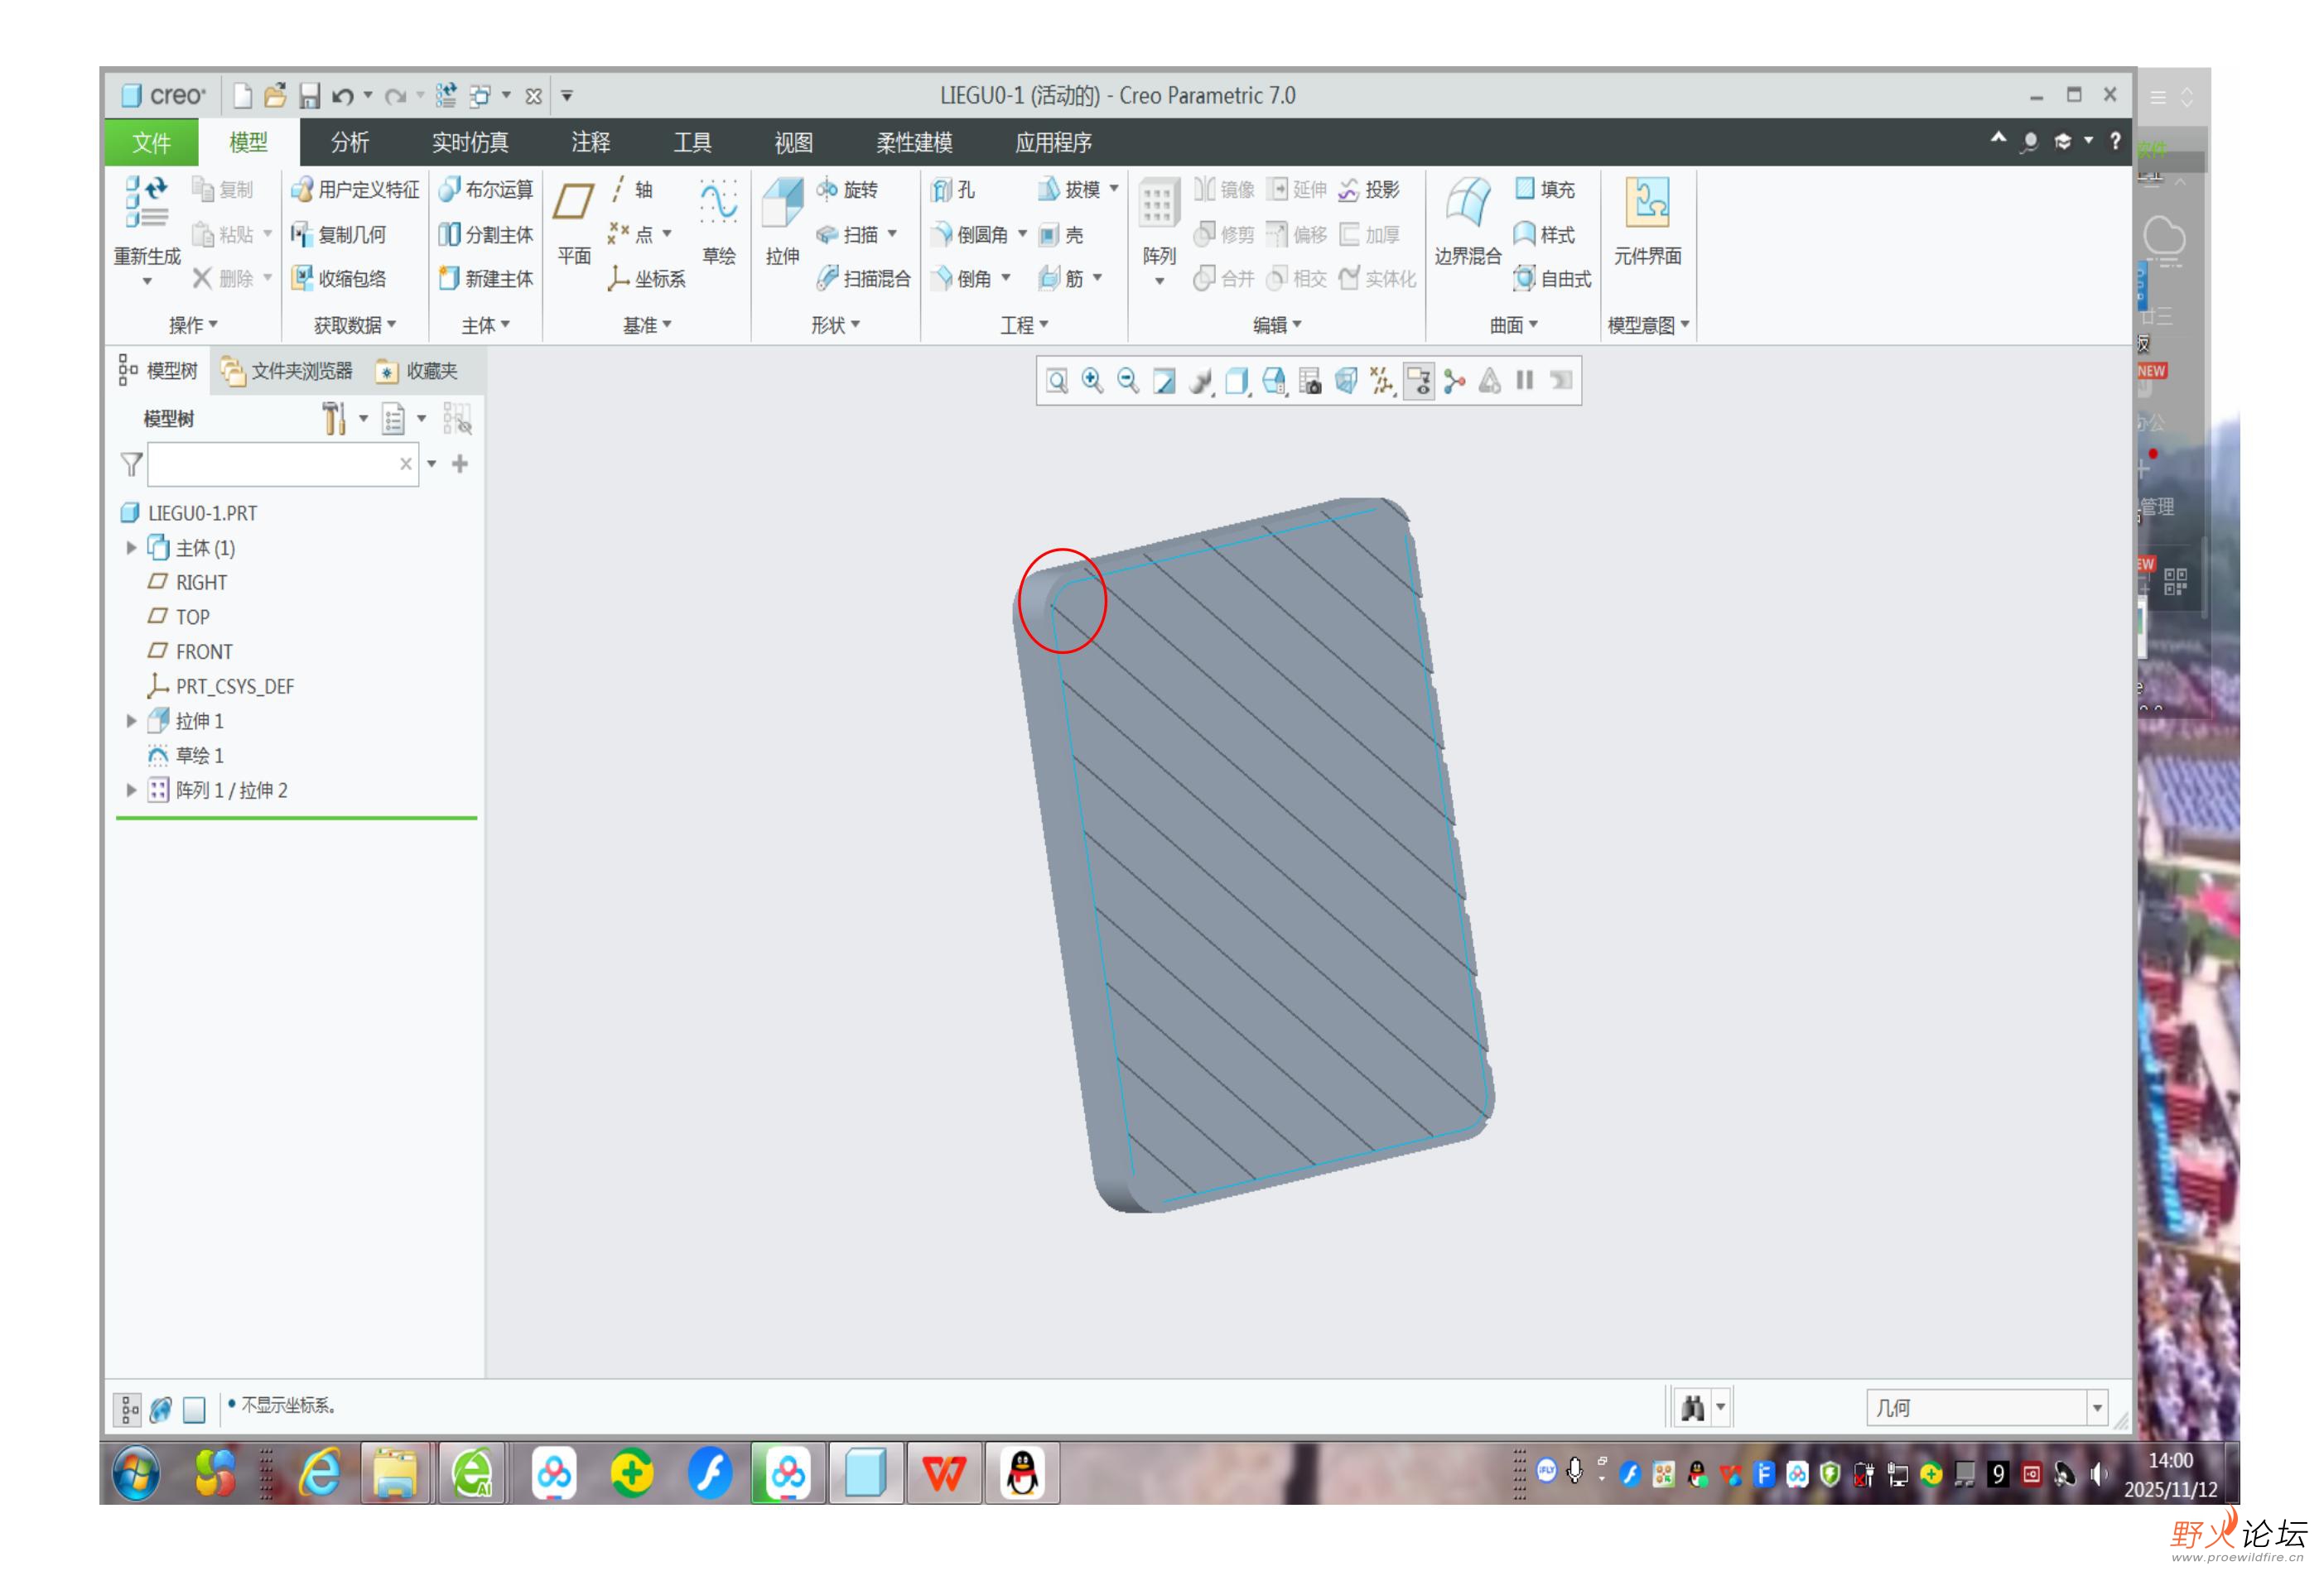Open the Component Interface (元件界面) tool
The image size is (2324, 1571).
point(1647,204)
